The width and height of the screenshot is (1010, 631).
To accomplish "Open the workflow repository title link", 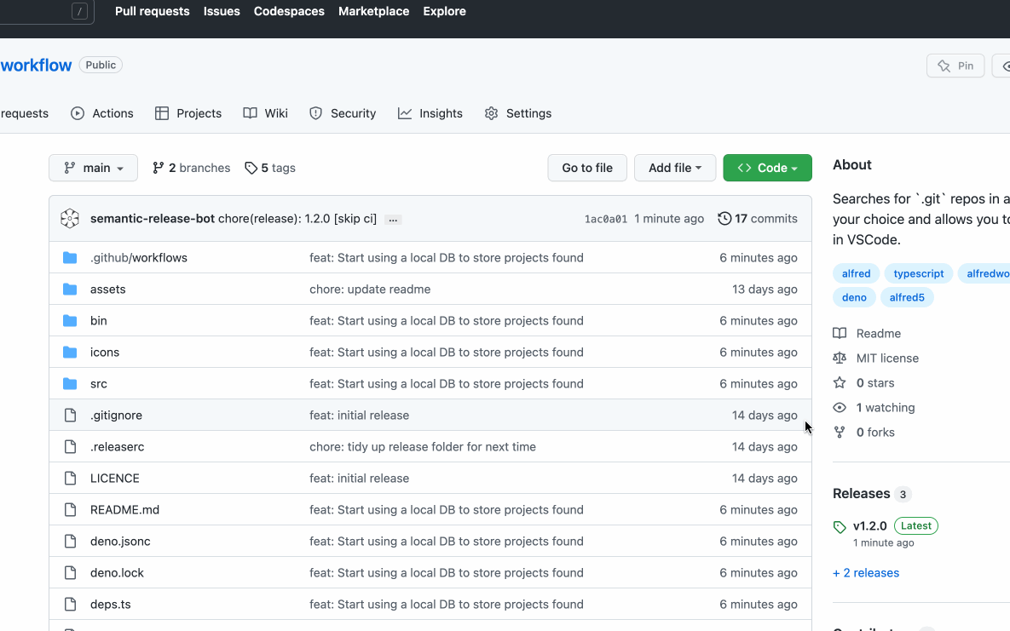I will (x=36, y=65).
